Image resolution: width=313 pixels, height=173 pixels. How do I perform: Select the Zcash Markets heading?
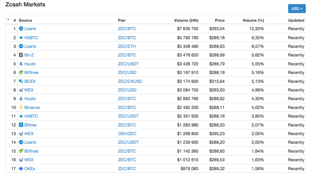tap(25, 4)
